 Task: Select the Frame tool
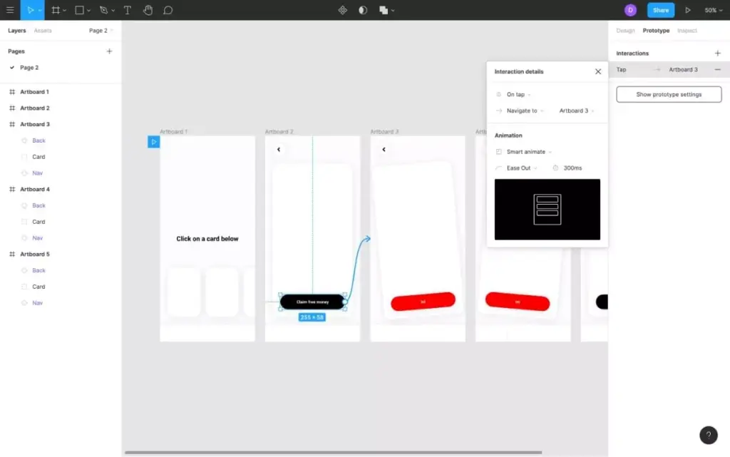[x=56, y=10]
